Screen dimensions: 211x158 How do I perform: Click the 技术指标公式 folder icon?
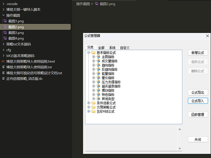(94, 52)
